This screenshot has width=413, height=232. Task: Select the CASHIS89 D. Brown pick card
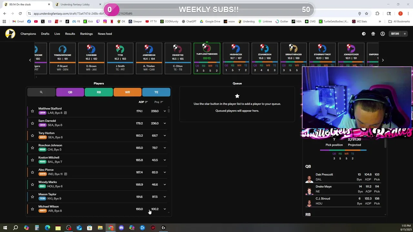91,58
